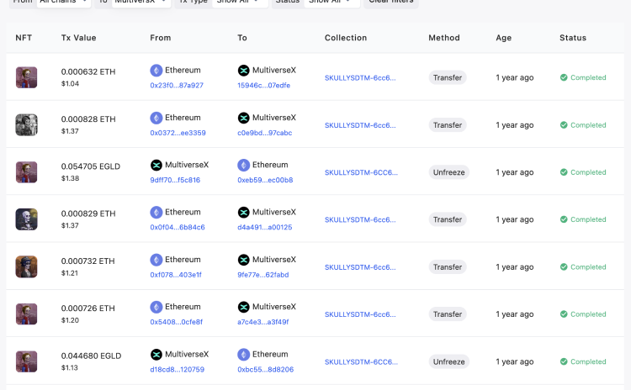
Task: Click the Ethereum icon above address 0x0f04...6b84c6
Action: (156, 213)
